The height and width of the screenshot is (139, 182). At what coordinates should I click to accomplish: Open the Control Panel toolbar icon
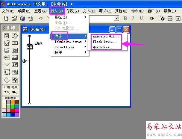(162, 18)
